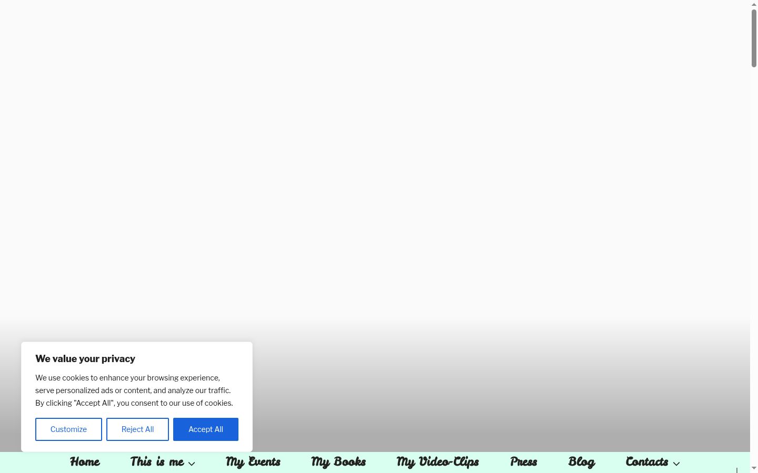
Task: Open the My Events page
Action: pyautogui.click(x=253, y=462)
